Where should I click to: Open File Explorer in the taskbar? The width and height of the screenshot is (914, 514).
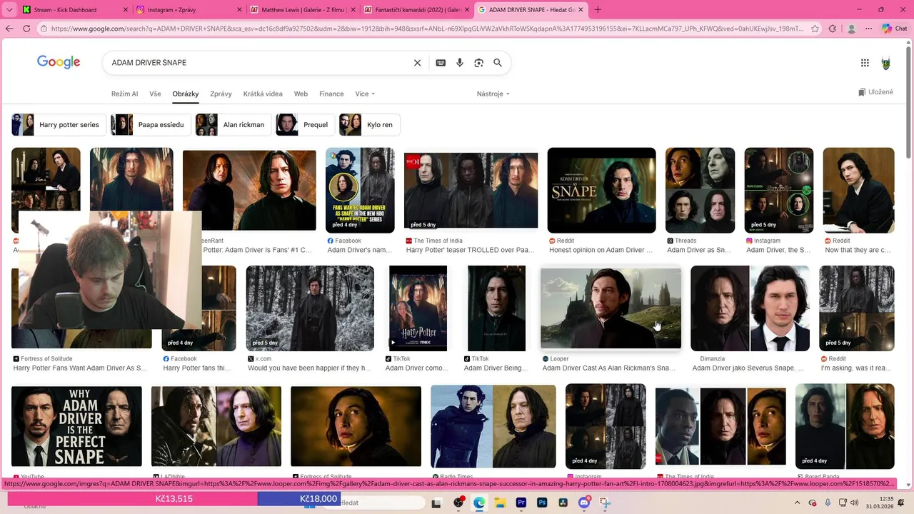tap(500, 503)
